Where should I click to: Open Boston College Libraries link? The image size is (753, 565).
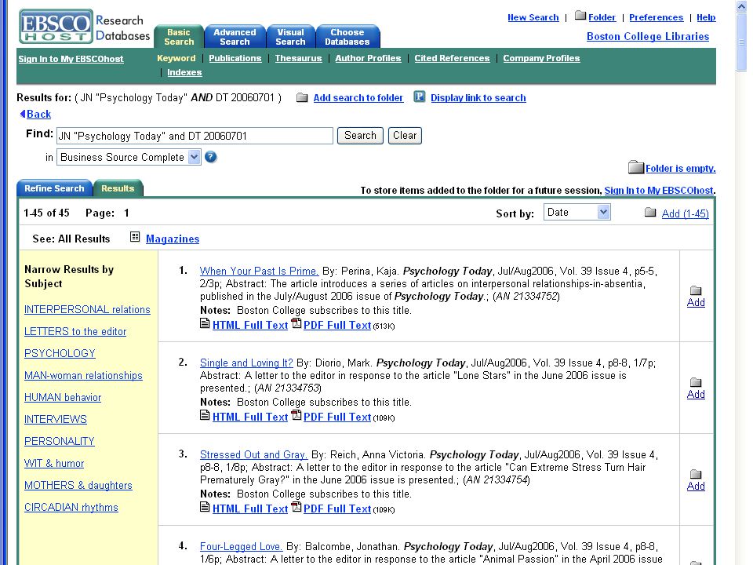(x=647, y=37)
